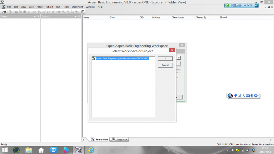Click the Sogou IME logo icon
Image resolution: width=274 pixels, height=154 pixels.
pos(230,96)
